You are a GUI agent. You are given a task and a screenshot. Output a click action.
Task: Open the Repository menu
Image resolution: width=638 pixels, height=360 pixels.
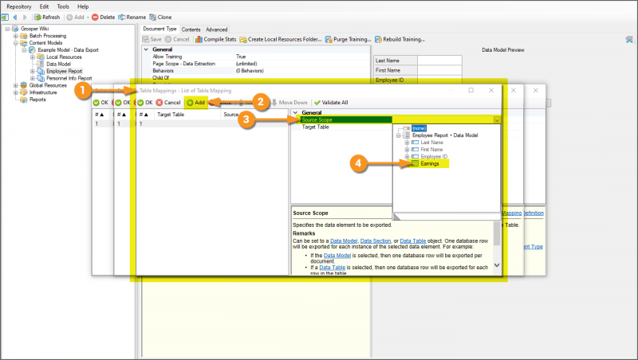pos(18,6)
